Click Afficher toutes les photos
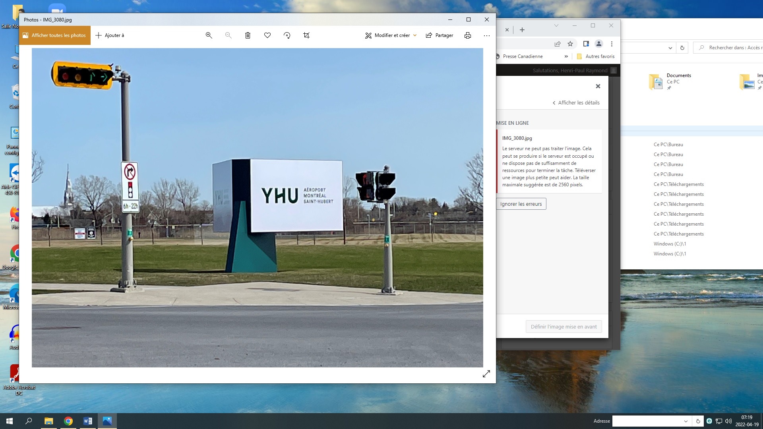Image resolution: width=763 pixels, height=429 pixels. point(55,35)
